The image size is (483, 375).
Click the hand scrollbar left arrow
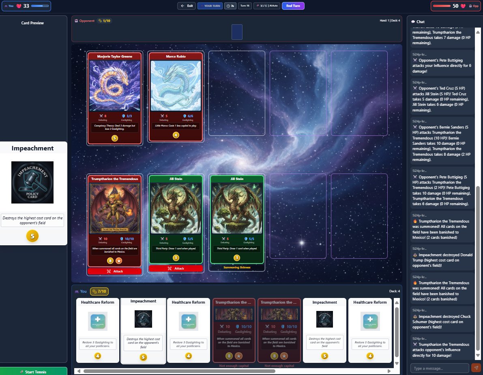click(79, 371)
